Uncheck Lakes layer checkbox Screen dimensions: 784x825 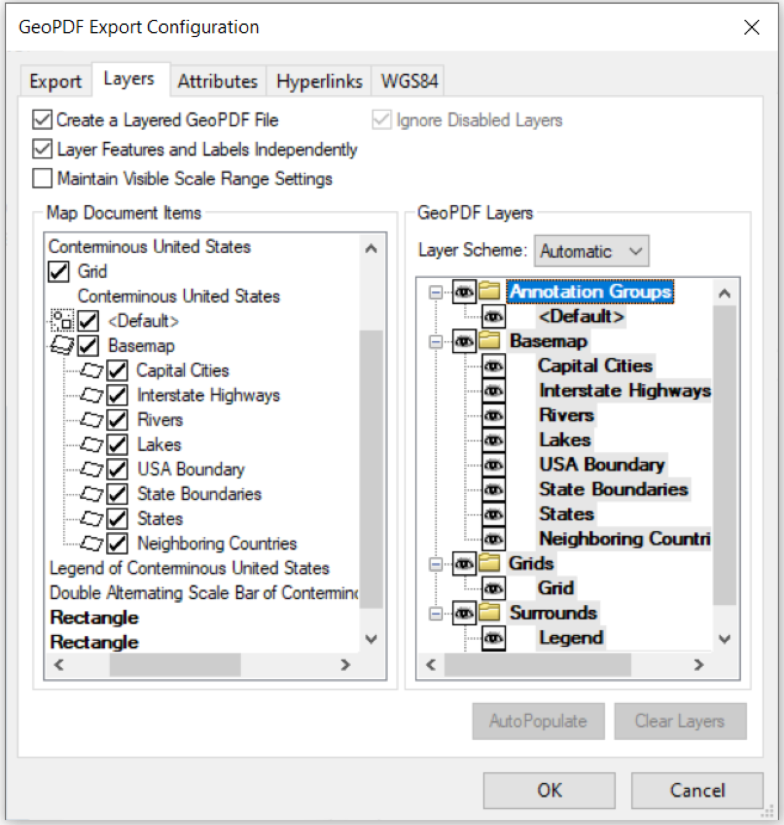point(117,445)
